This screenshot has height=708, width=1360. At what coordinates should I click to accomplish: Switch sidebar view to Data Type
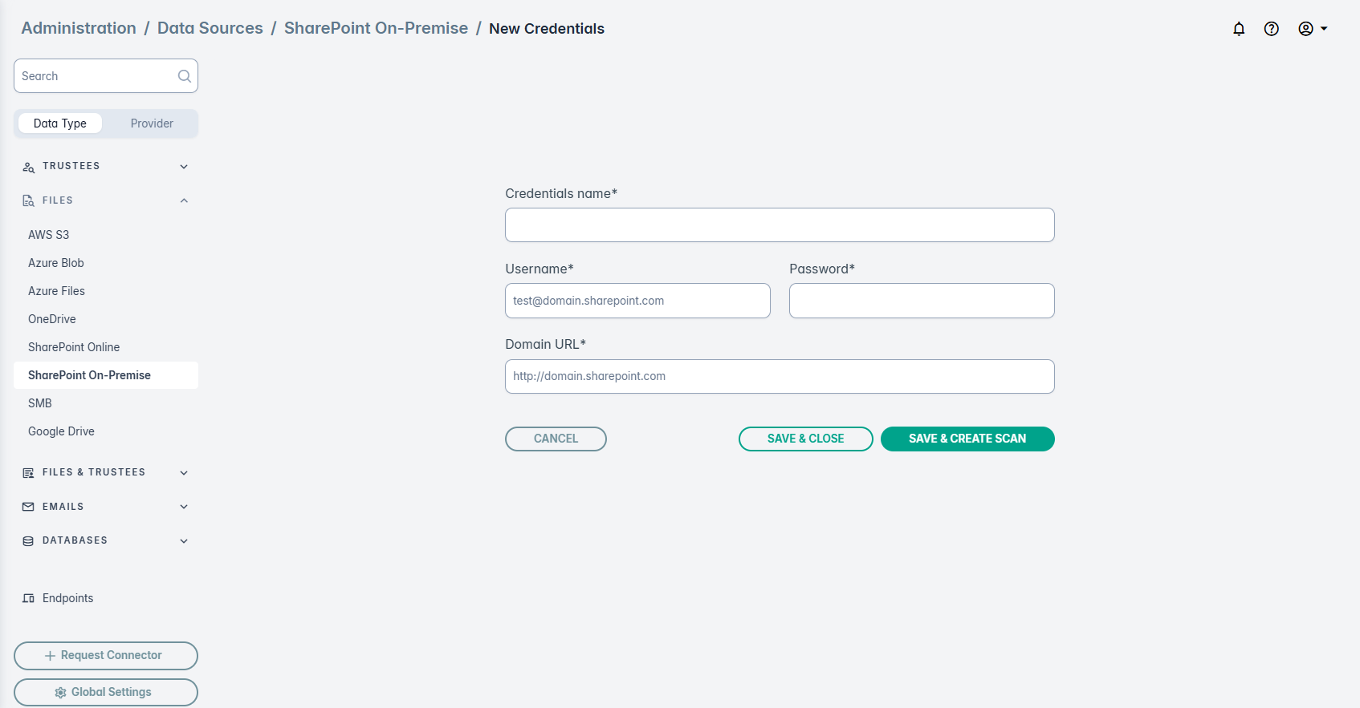coord(60,123)
